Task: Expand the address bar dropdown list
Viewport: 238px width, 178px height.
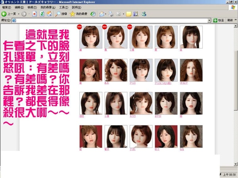Action: click(x=209, y=20)
